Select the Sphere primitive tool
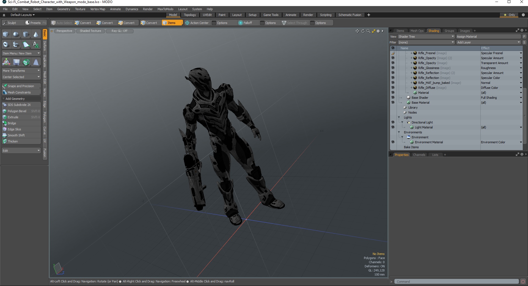The image size is (528, 286). pos(16,34)
